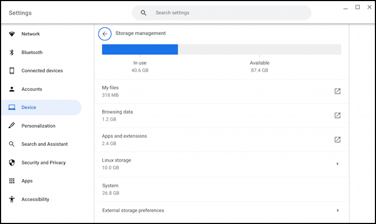Click the Security and Privacy shield icon
Viewport: 376px width, 224px height.
point(11,163)
